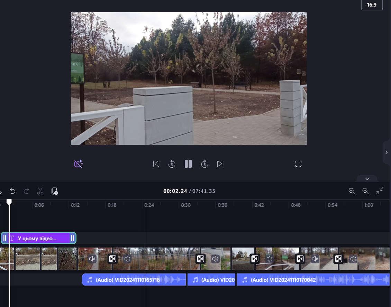
Task: Click the current timecode 00:02.24
Action: (175, 191)
